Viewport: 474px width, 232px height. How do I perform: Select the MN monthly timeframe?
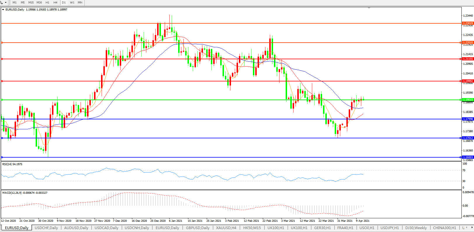(x=80, y=2)
